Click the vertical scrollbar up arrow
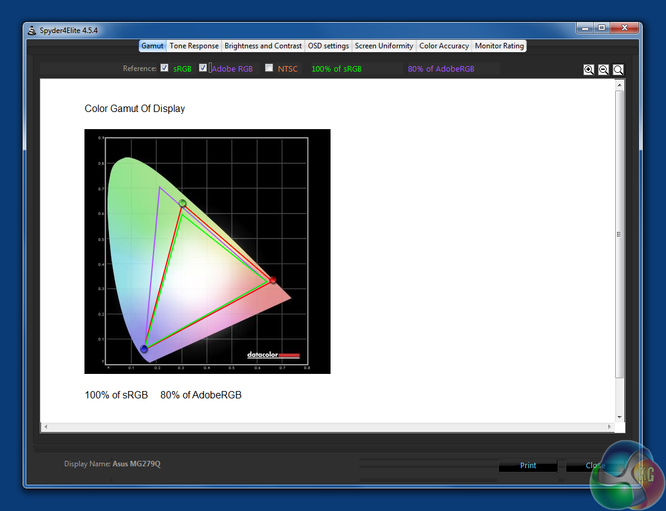This screenshot has width=666, height=511. click(x=619, y=84)
